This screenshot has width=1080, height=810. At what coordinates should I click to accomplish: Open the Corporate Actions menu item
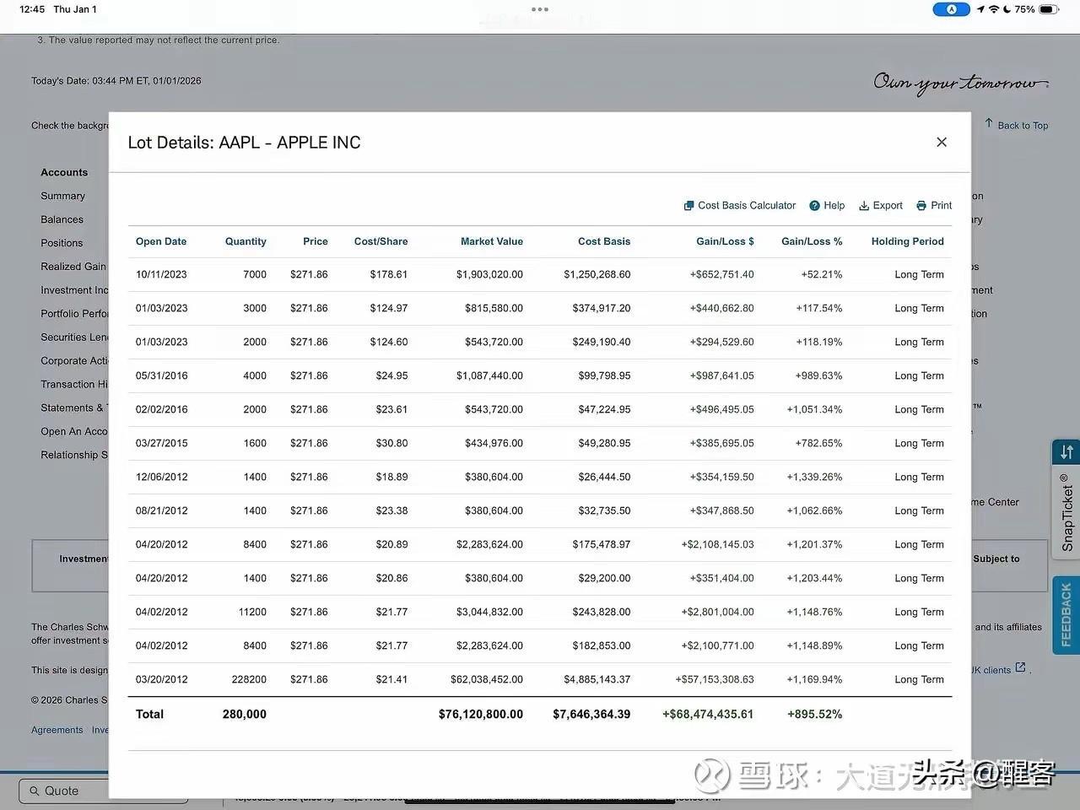74,360
